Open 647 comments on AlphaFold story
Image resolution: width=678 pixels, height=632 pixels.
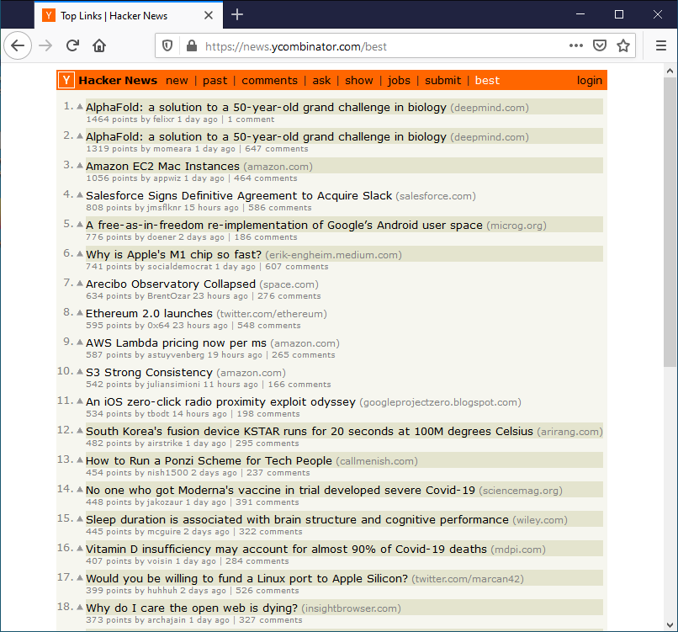pyautogui.click(x=277, y=149)
